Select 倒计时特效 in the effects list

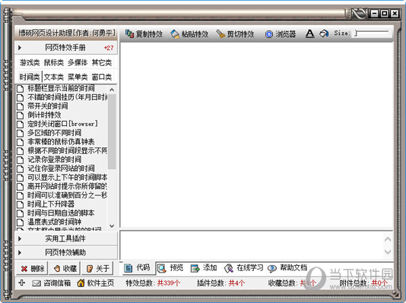pos(47,115)
